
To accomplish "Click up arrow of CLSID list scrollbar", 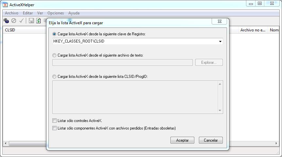I will pos(220,84).
